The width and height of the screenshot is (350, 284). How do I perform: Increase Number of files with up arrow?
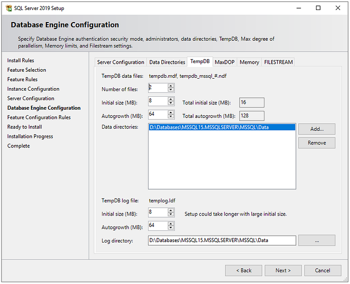[x=171, y=86]
